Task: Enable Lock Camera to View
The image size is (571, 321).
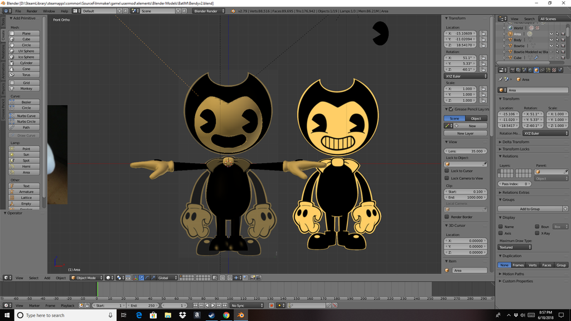Action: [x=447, y=178]
